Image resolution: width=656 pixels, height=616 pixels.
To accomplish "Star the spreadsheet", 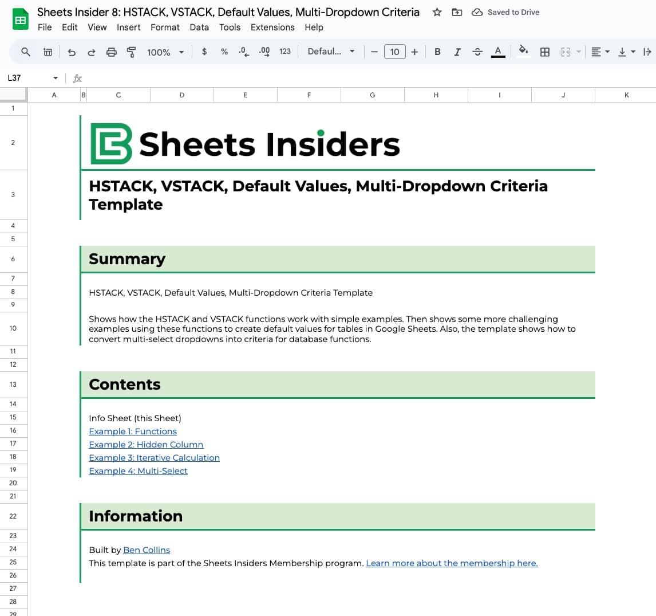I will click(x=437, y=11).
